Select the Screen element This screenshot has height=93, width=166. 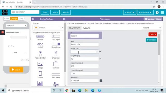pos(40,75)
